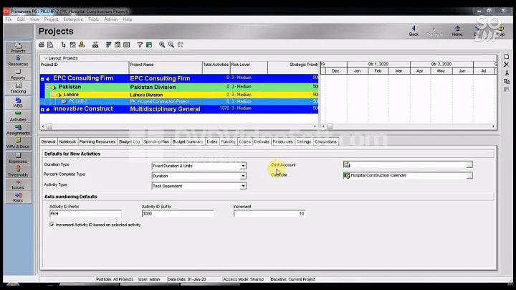Switch to the Notebook tab

[67, 141]
